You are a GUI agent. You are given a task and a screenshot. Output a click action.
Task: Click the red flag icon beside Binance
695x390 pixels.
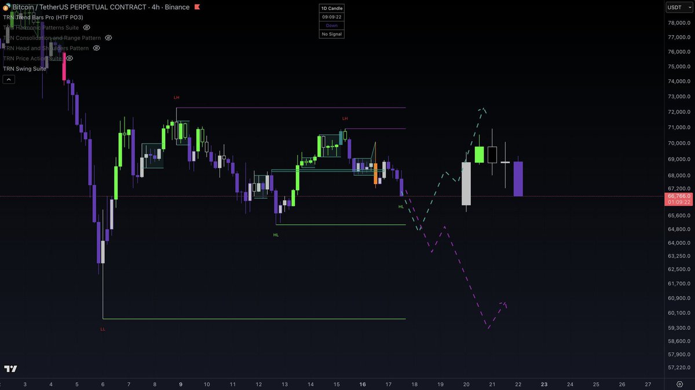[197, 8]
